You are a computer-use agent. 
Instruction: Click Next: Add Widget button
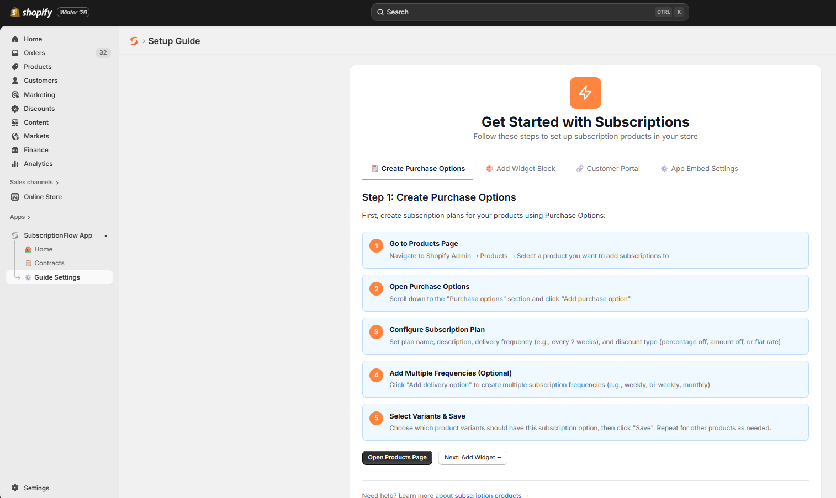(x=473, y=458)
